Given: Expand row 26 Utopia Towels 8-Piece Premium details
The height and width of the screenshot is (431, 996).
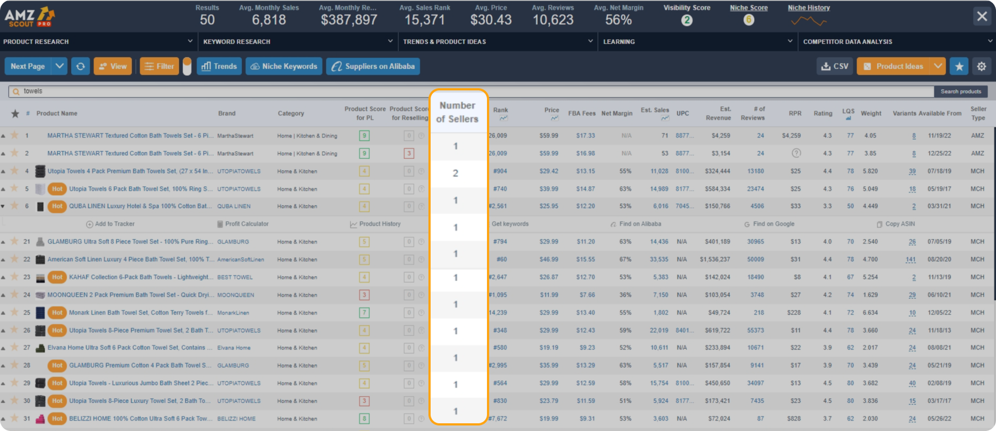Looking at the screenshot, I should click(3, 330).
